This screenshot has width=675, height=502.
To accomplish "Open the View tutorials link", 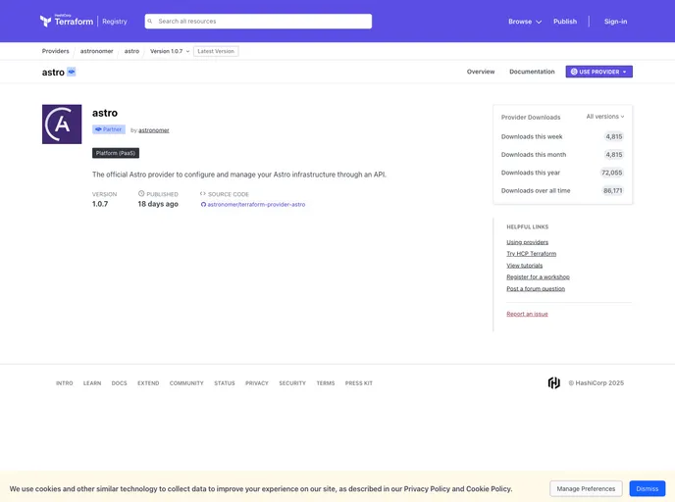I will [x=524, y=266].
